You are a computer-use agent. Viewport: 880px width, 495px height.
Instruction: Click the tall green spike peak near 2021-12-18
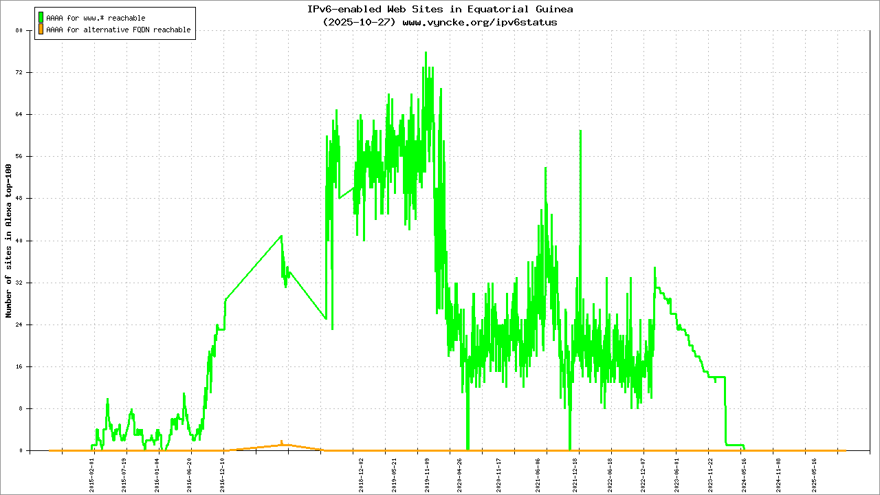pyautogui.click(x=580, y=131)
